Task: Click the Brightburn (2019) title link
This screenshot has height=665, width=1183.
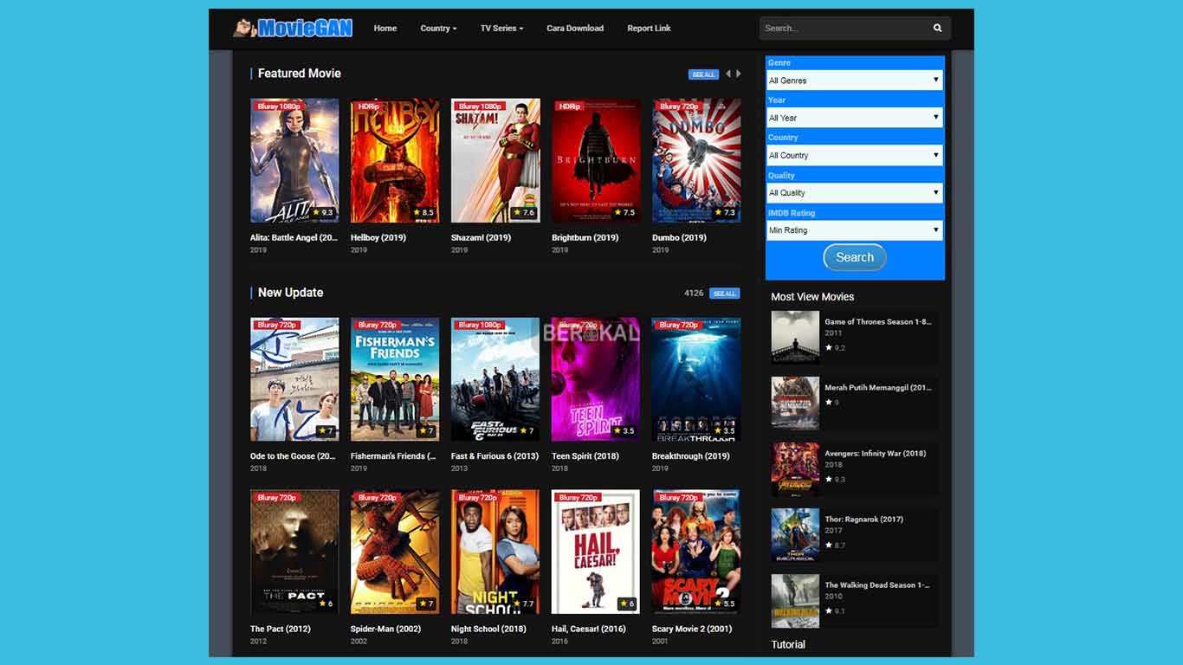Action: pyautogui.click(x=585, y=237)
